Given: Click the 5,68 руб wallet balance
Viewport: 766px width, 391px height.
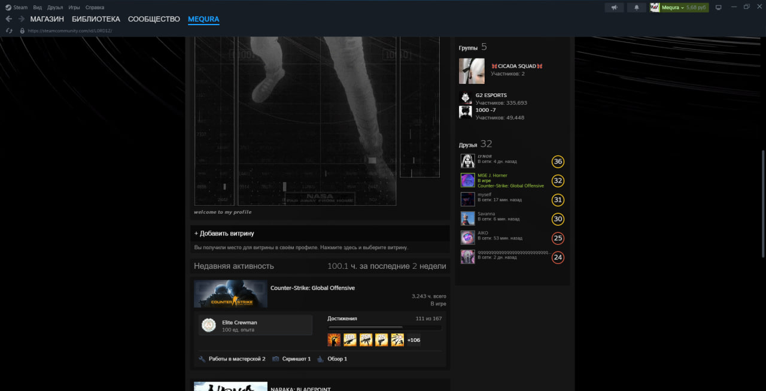Looking at the screenshot, I should coord(697,7).
